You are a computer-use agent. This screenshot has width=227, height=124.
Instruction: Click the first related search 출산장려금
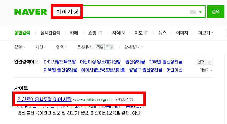click(135, 62)
